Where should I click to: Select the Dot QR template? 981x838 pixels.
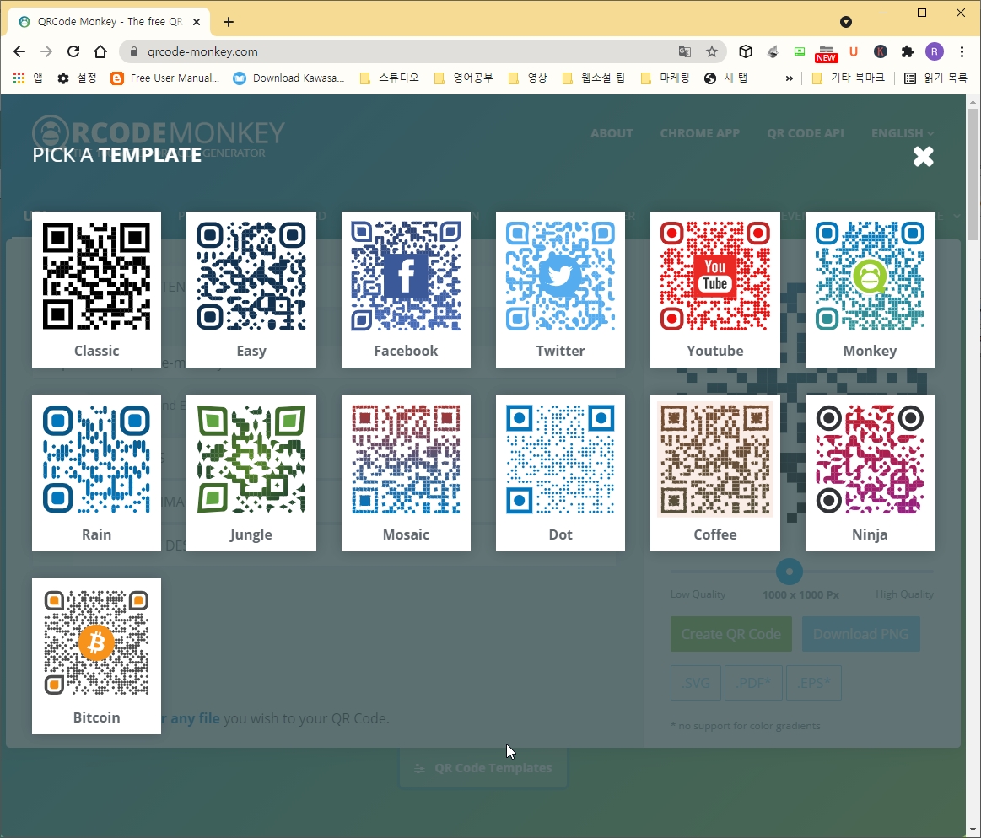[x=561, y=473]
